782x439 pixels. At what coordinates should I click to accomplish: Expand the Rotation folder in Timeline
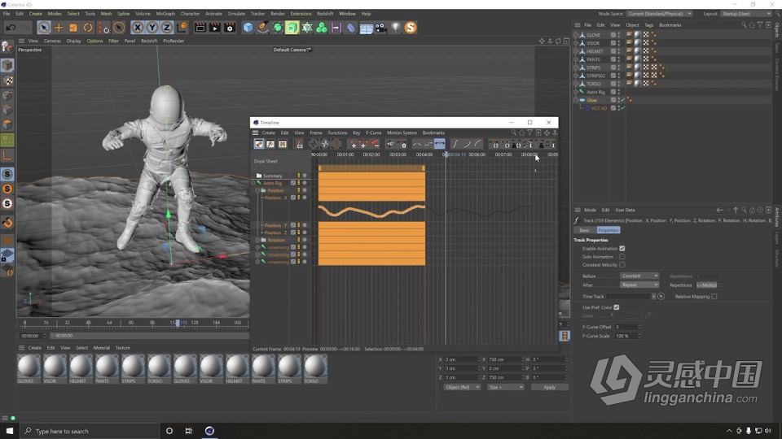tap(258, 240)
